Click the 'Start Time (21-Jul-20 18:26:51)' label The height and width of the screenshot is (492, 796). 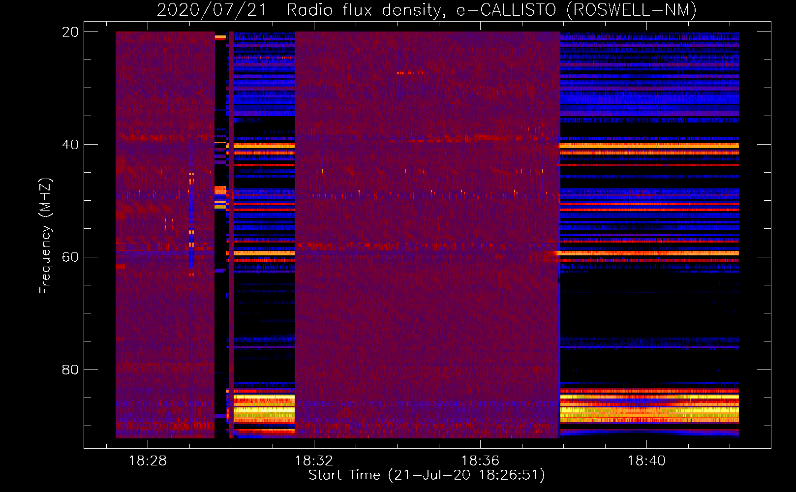click(427, 475)
